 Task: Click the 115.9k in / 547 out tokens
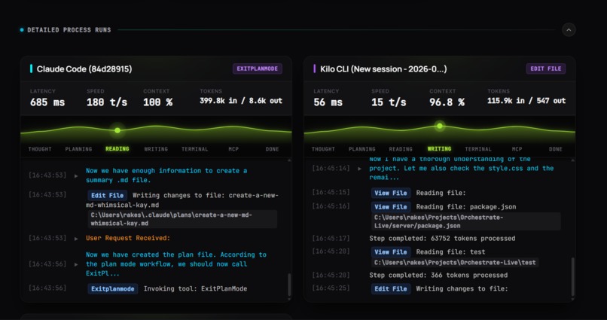click(526, 101)
